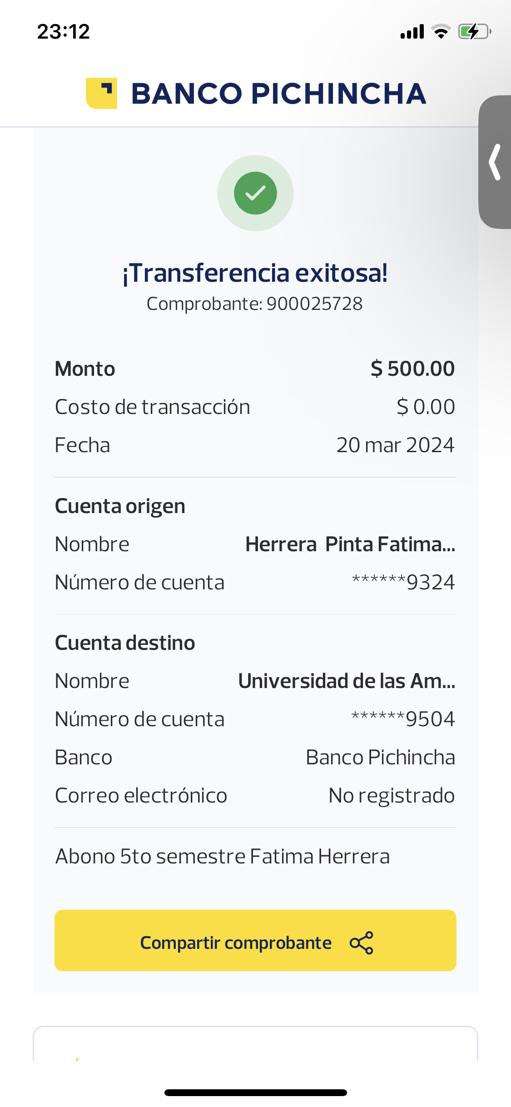Tap the green success checkmark icon

255,193
